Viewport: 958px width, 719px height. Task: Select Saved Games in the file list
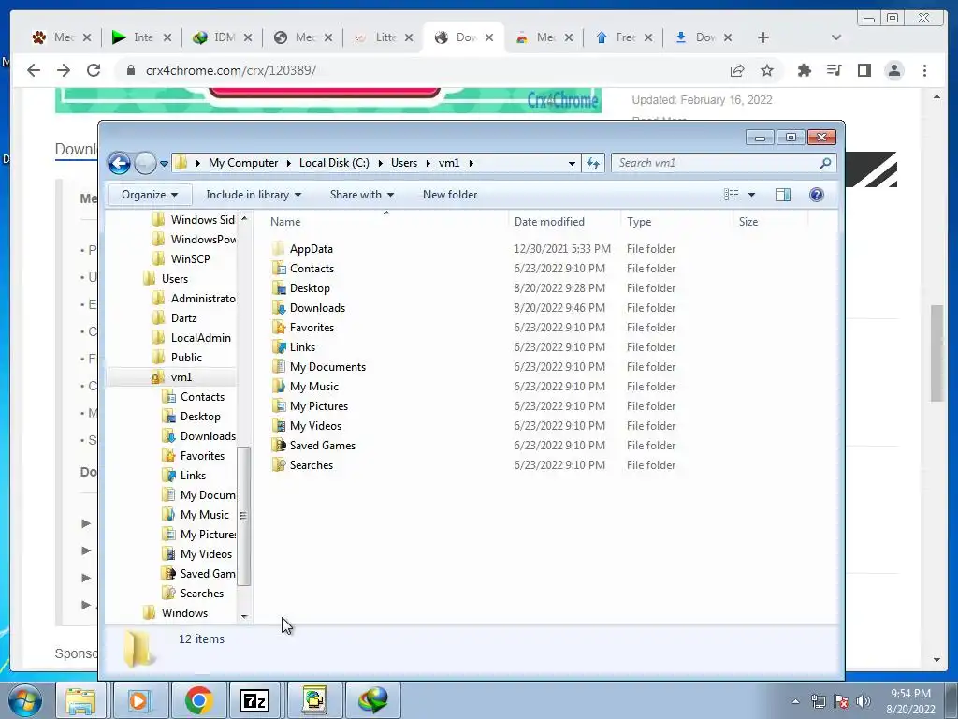(x=323, y=445)
